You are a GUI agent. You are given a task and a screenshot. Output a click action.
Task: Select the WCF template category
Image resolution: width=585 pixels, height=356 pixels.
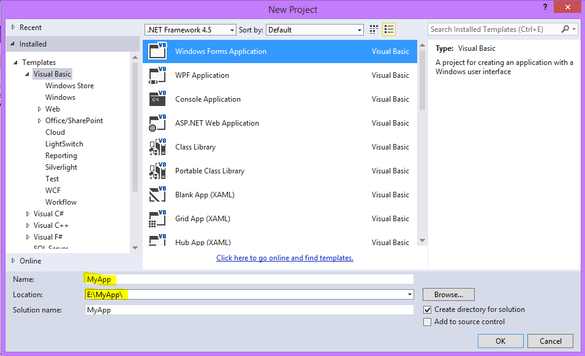53,191
